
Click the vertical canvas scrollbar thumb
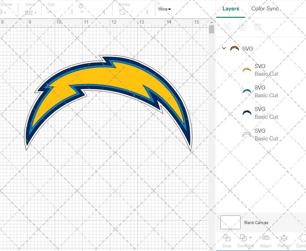pyautogui.click(x=211, y=29)
